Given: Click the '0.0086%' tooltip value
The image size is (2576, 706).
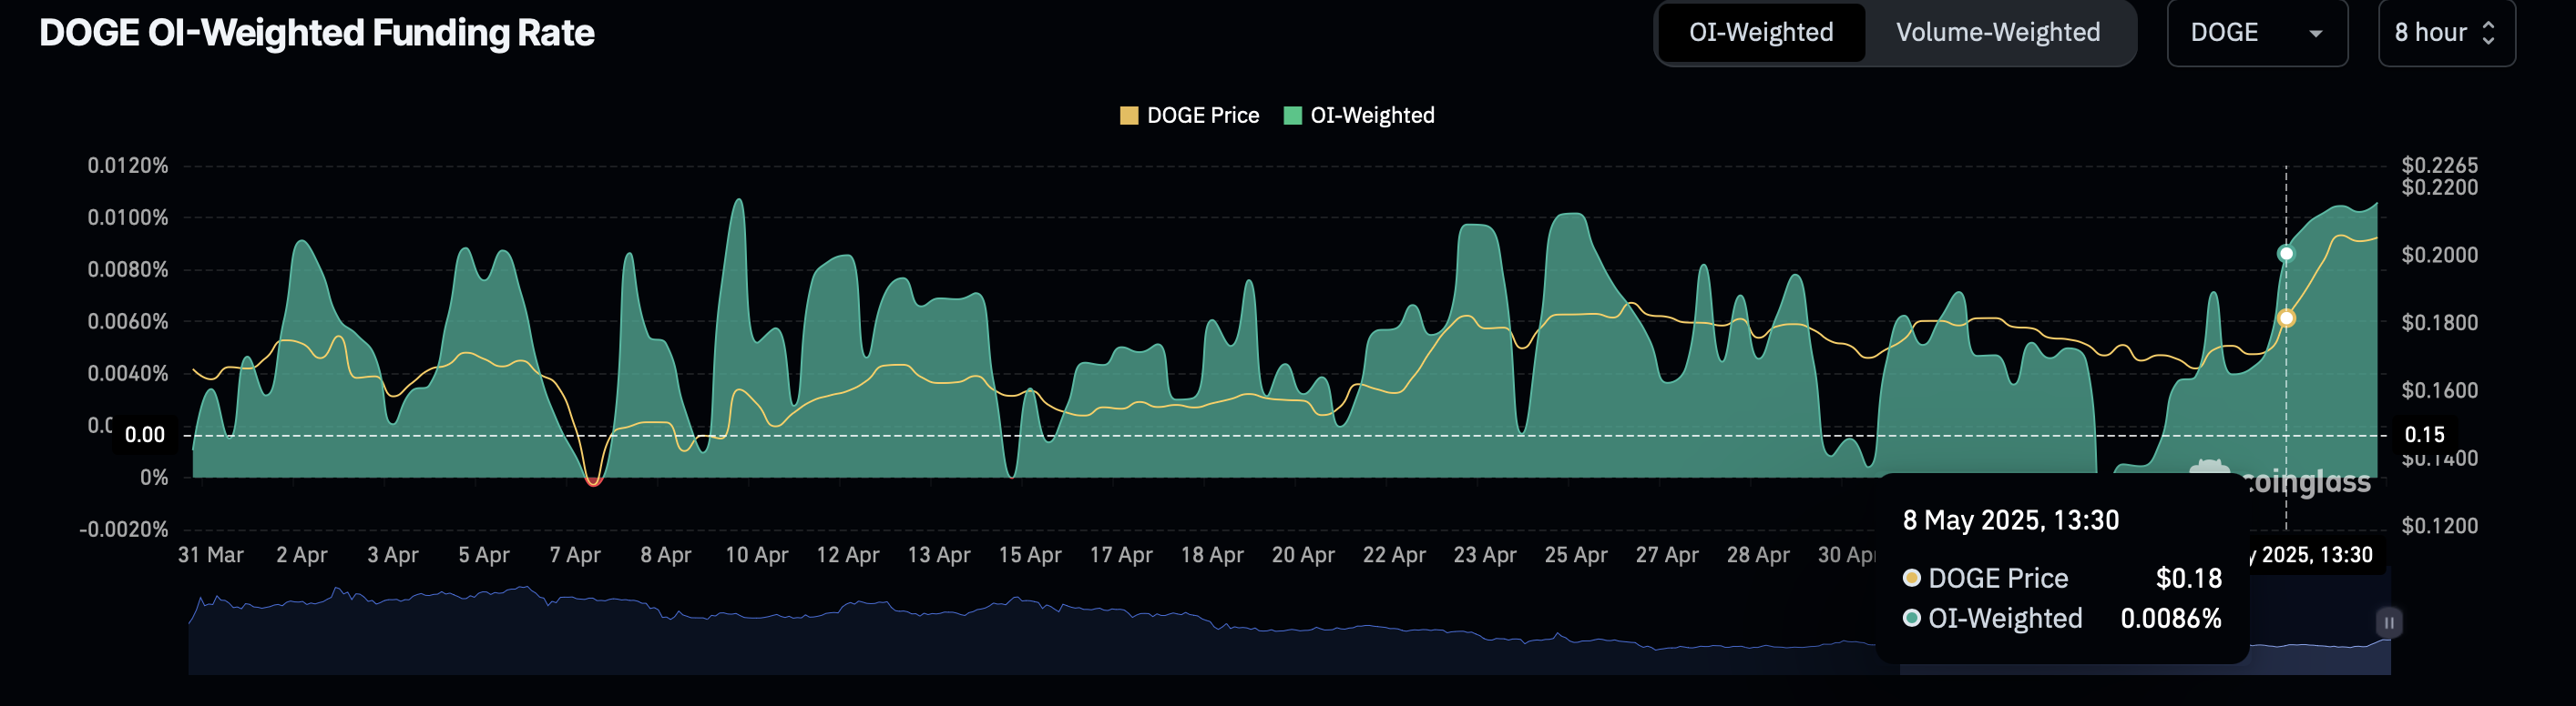Looking at the screenshot, I should tap(2171, 620).
